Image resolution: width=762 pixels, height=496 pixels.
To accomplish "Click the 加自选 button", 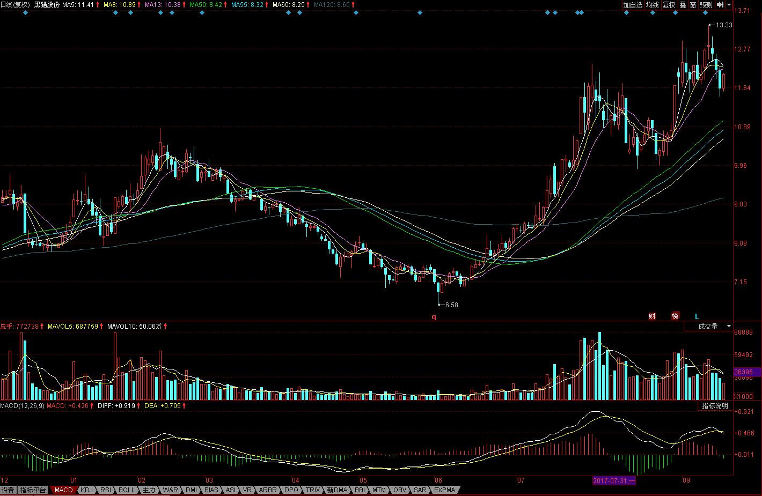I will (x=633, y=5).
